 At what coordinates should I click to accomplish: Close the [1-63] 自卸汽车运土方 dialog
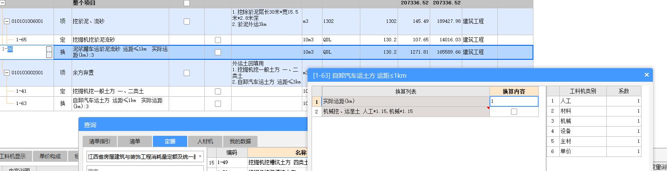tap(646, 75)
